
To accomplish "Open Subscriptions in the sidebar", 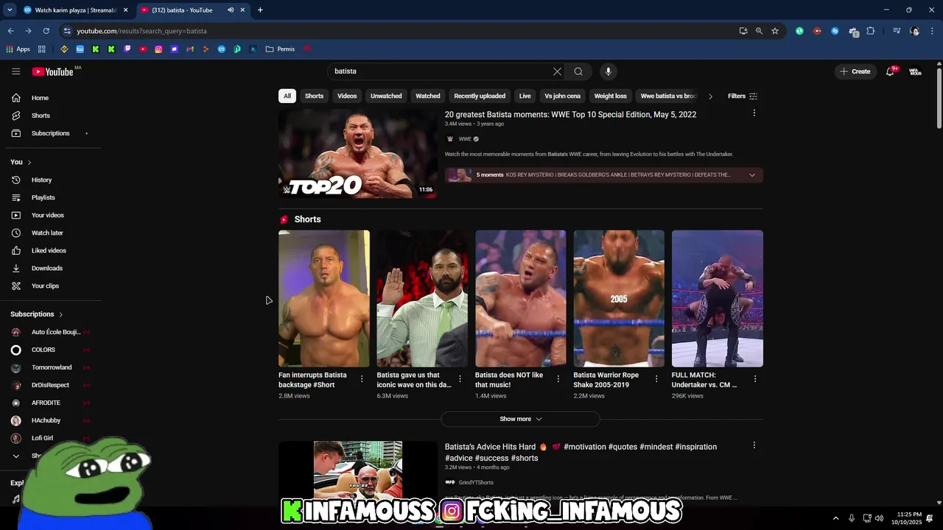I will click(x=50, y=133).
